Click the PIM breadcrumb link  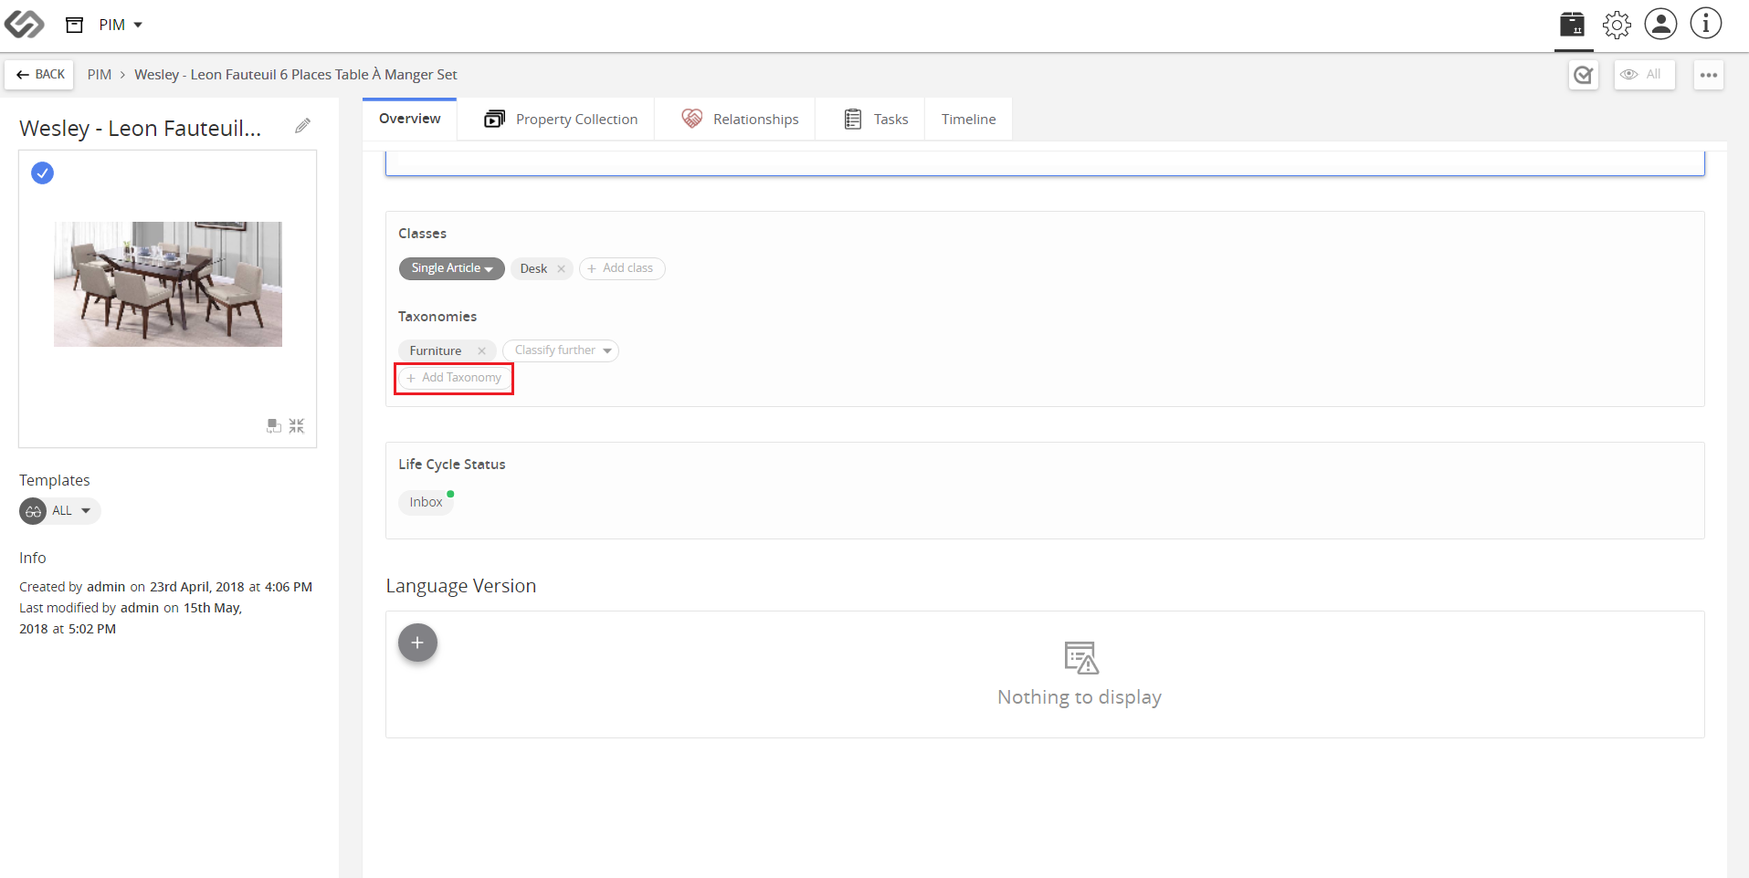(x=100, y=75)
